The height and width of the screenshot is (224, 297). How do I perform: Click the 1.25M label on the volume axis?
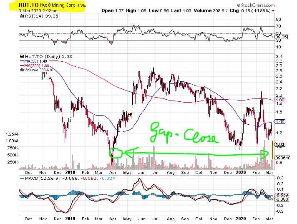point(12,134)
